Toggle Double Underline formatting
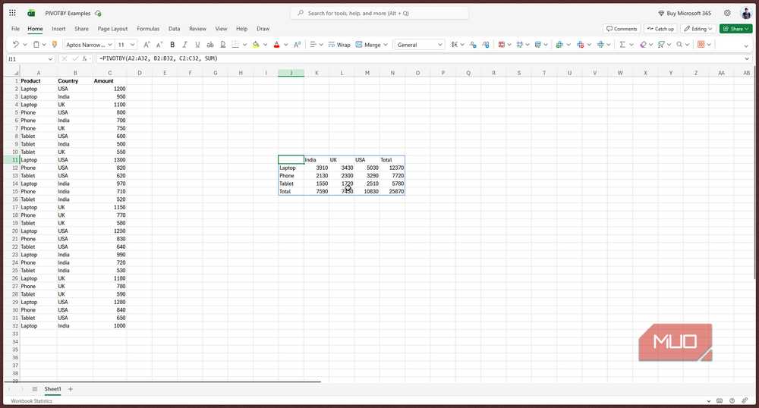 click(222, 45)
